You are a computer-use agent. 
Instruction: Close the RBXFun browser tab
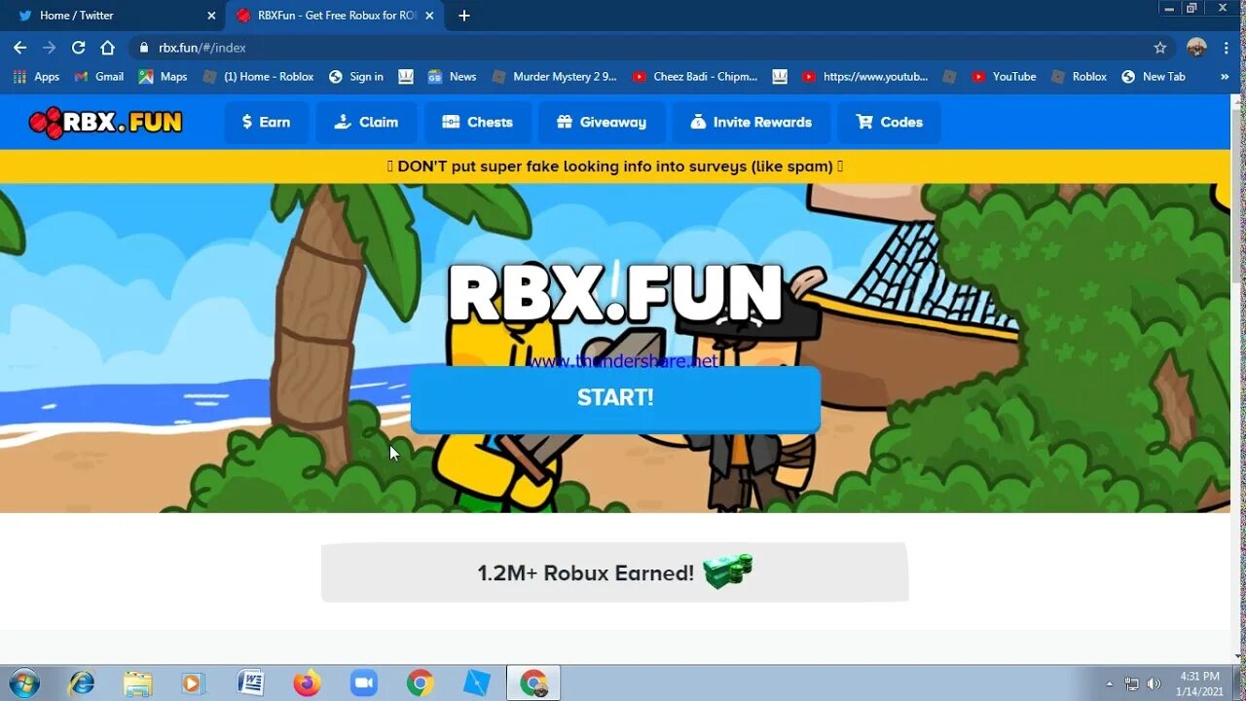coord(429,16)
